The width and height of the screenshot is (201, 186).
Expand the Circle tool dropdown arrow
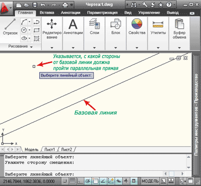click(30, 30)
